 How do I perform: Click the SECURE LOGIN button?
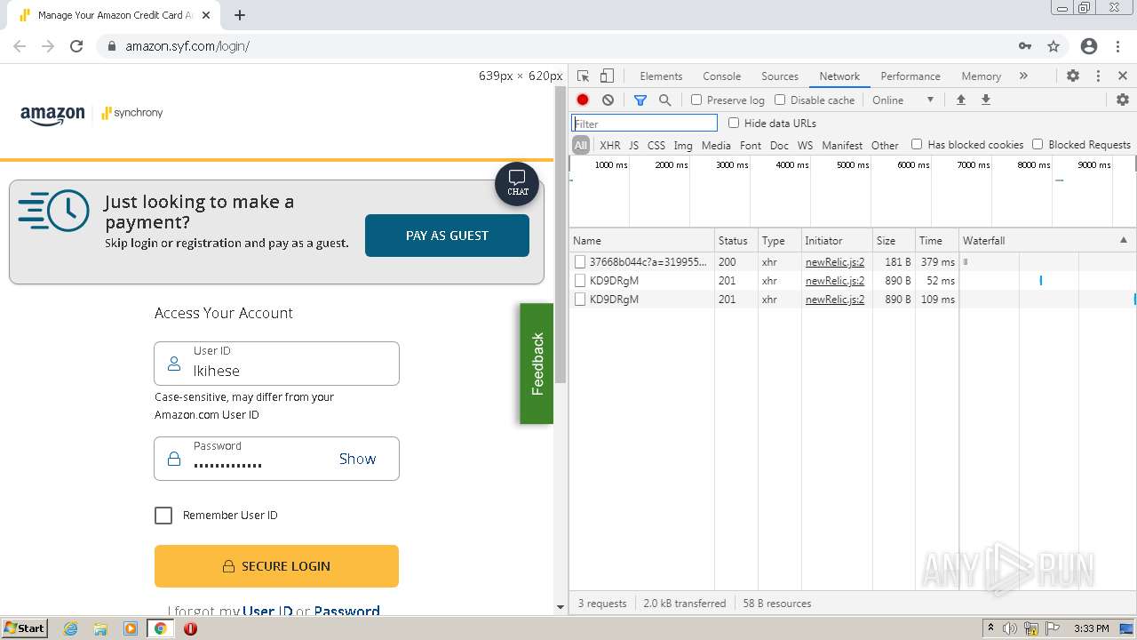coord(276,566)
